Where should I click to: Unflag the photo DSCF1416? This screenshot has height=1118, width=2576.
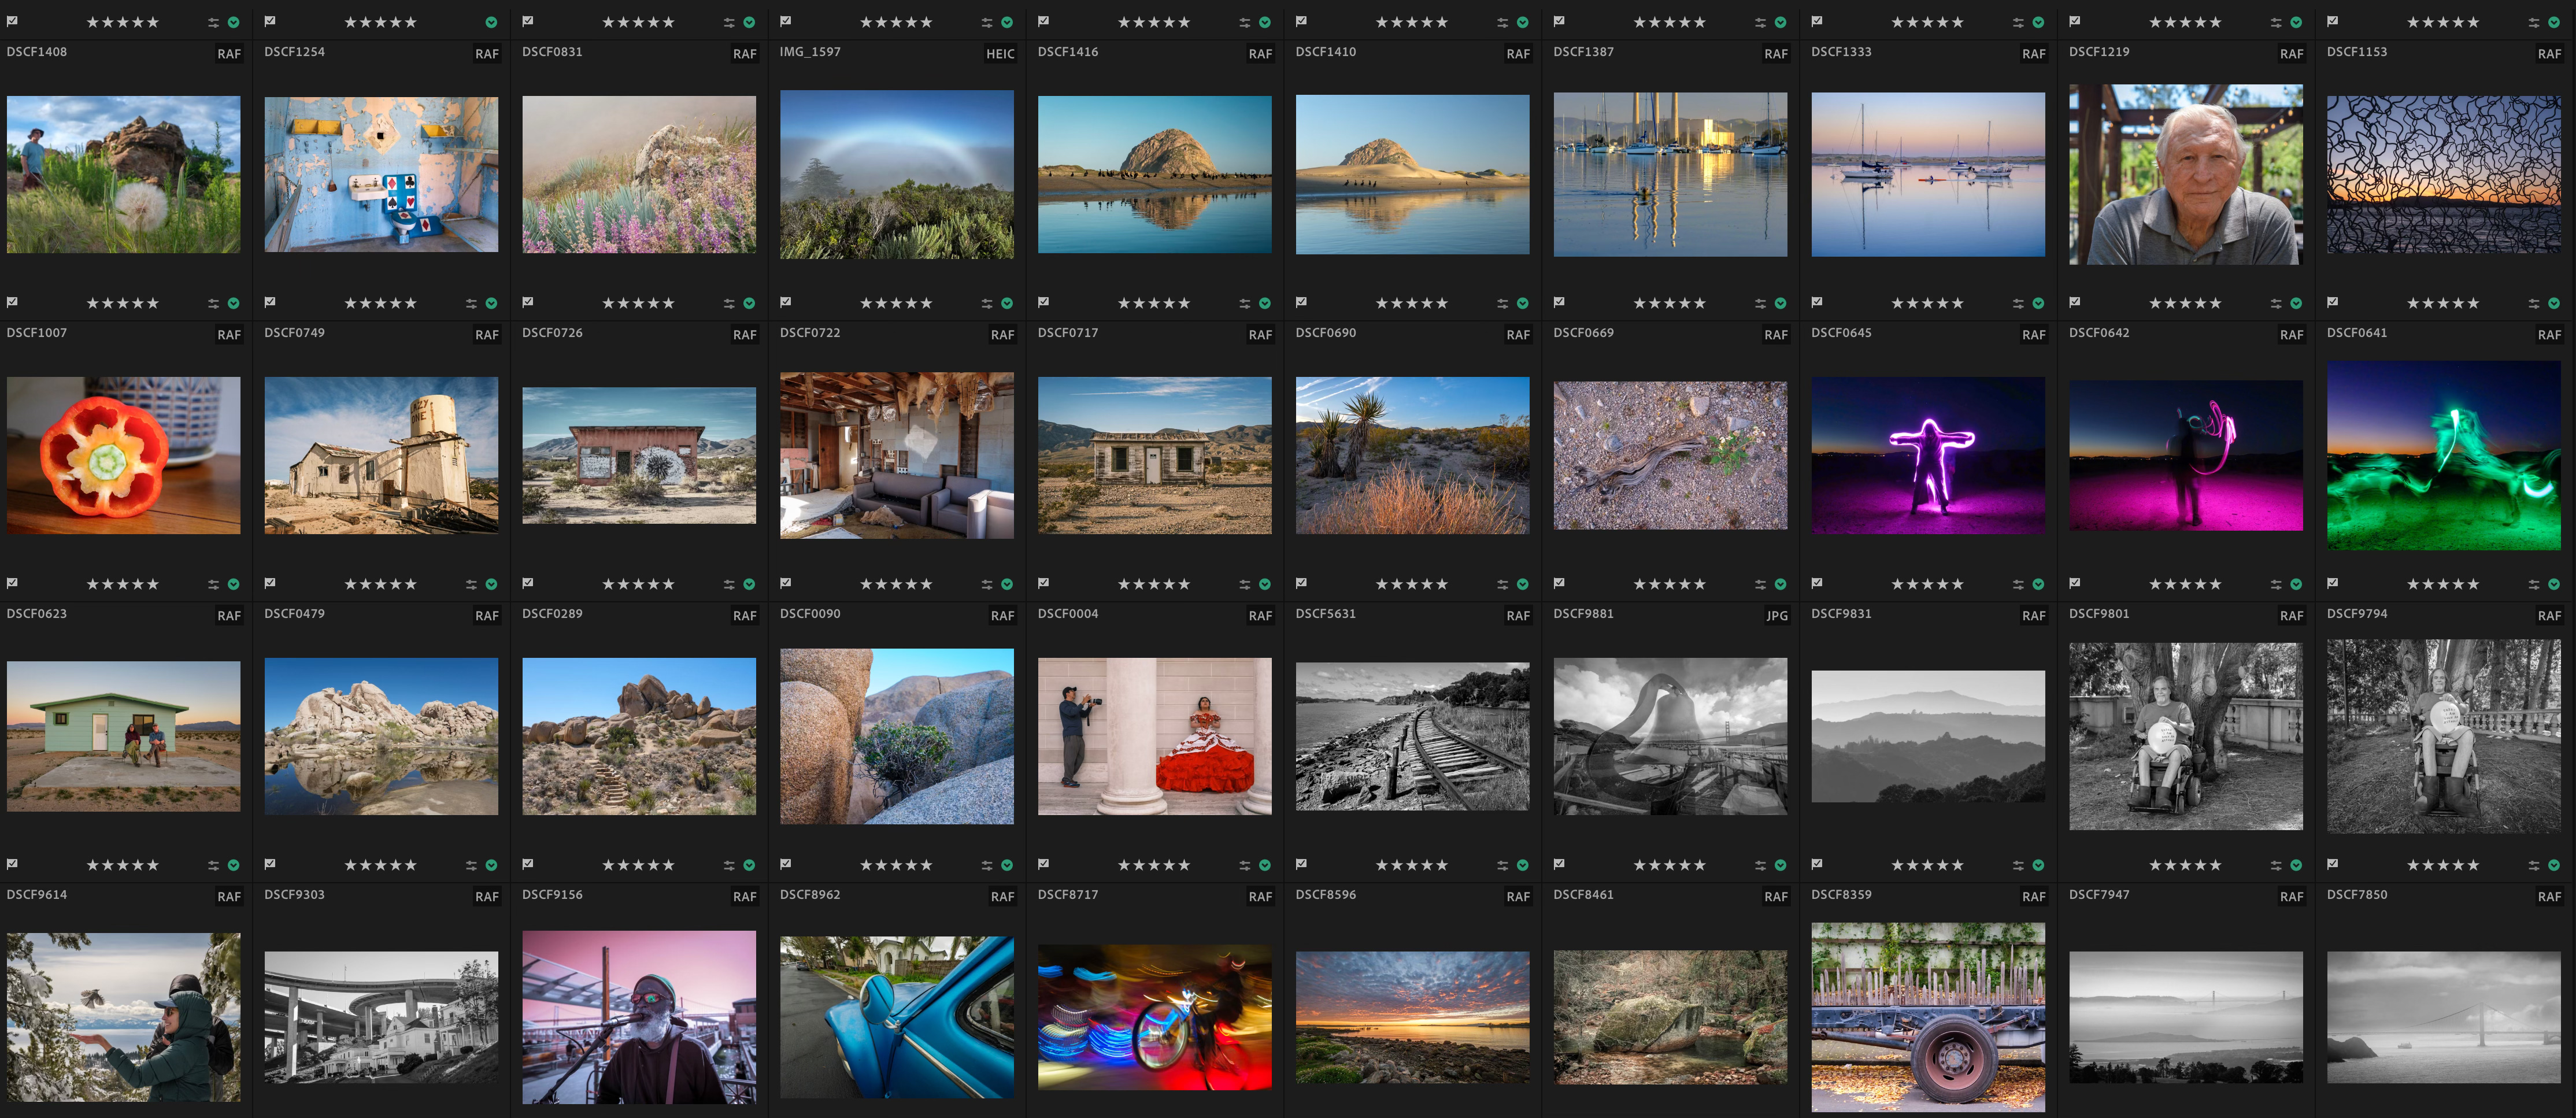click(1044, 20)
